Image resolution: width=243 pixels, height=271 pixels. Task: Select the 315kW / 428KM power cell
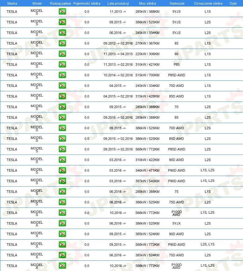pyautogui.click(x=148, y=96)
